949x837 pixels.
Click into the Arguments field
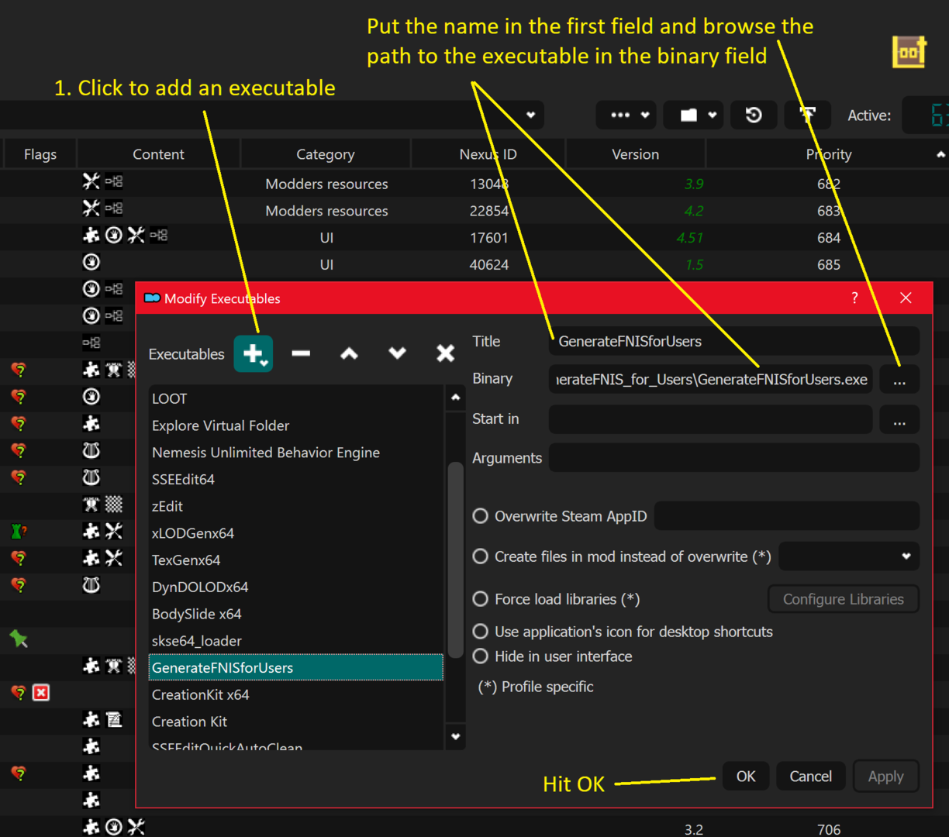click(734, 458)
